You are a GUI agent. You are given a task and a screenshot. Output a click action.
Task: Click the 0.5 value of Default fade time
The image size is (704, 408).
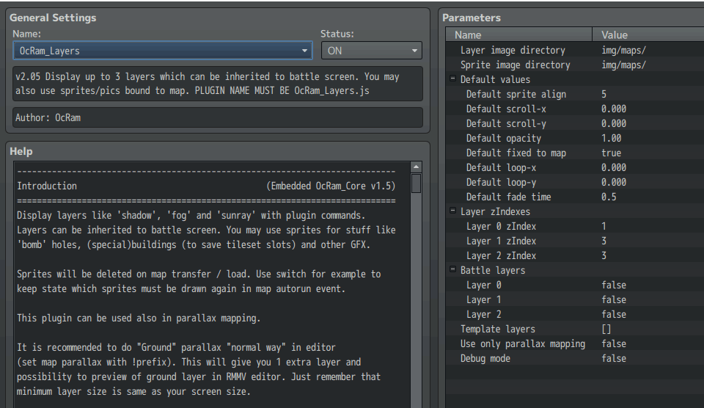609,197
